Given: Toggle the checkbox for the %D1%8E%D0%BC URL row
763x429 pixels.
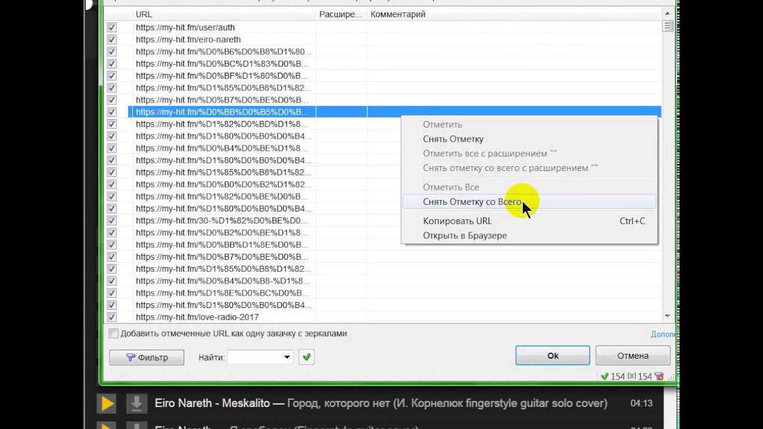Looking at the screenshot, I should coord(111,293).
